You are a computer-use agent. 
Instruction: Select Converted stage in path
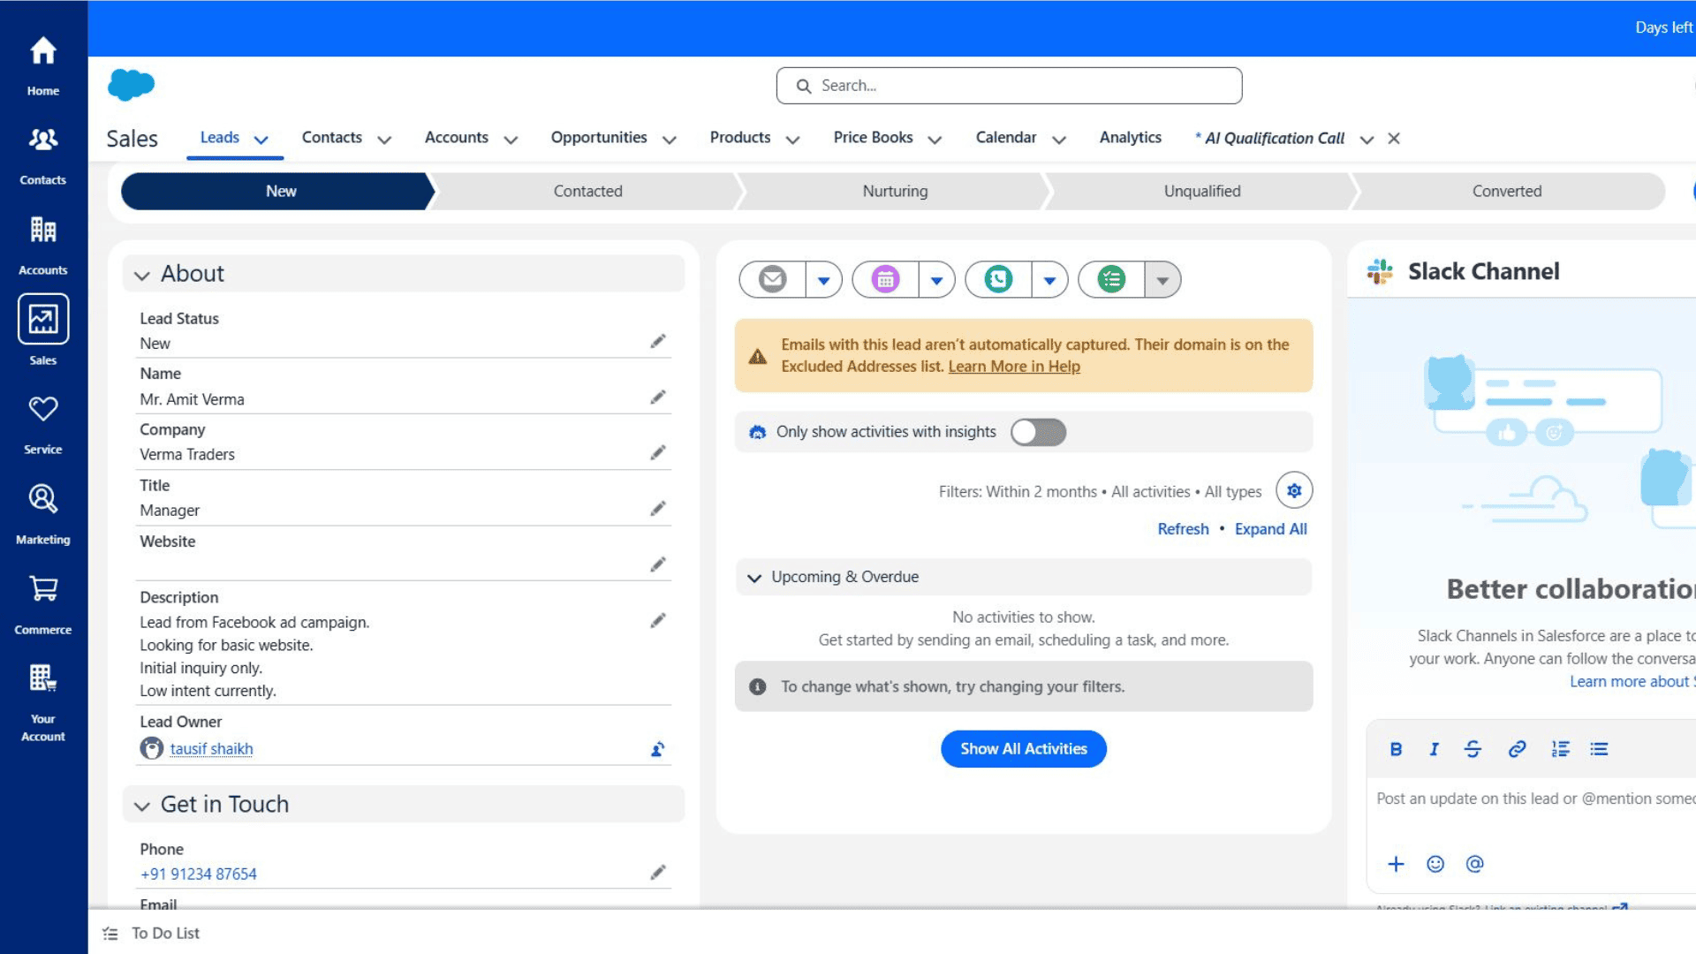click(1506, 191)
